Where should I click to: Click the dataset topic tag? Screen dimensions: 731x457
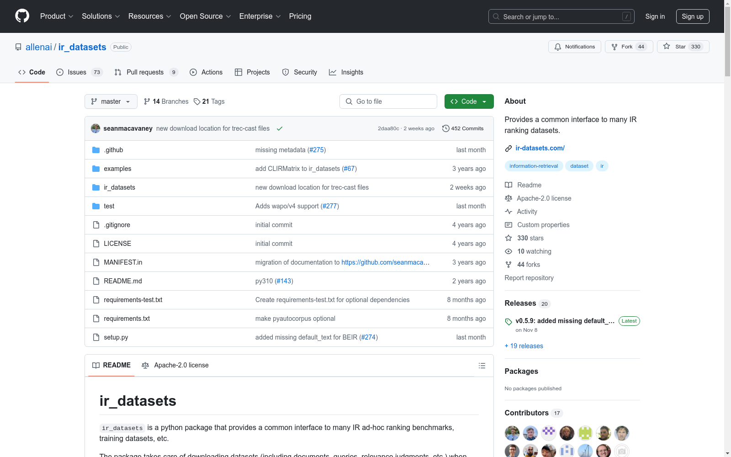[579, 166]
